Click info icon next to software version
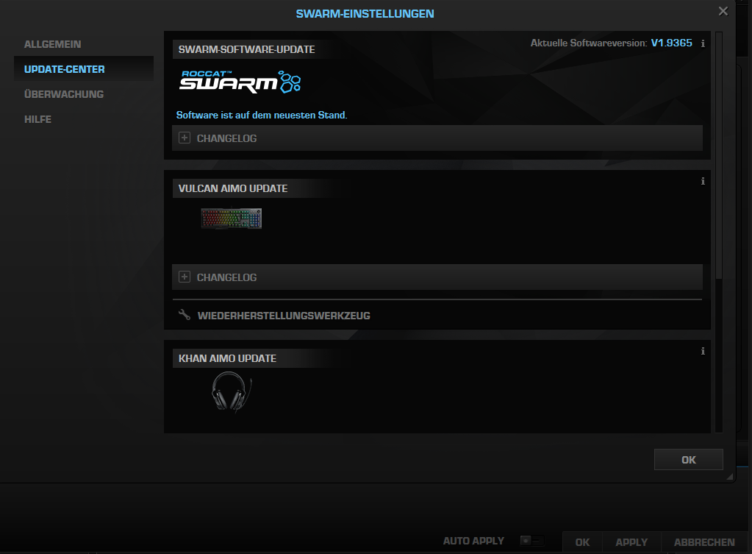 tap(703, 43)
